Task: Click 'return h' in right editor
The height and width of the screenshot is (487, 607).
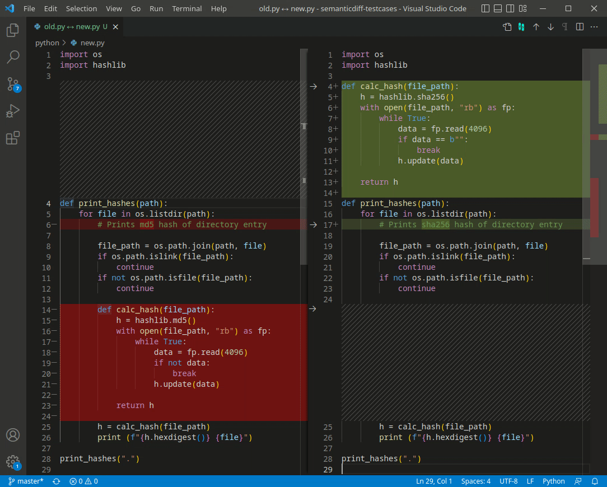Action: 379,182
